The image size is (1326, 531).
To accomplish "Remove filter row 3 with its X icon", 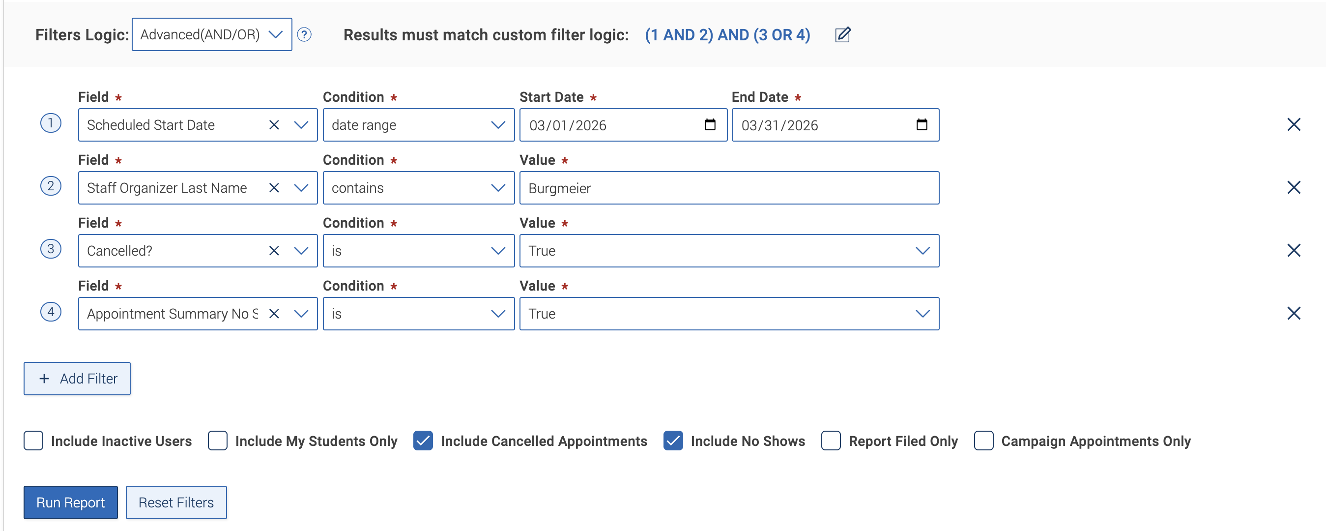I will (1294, 250).
